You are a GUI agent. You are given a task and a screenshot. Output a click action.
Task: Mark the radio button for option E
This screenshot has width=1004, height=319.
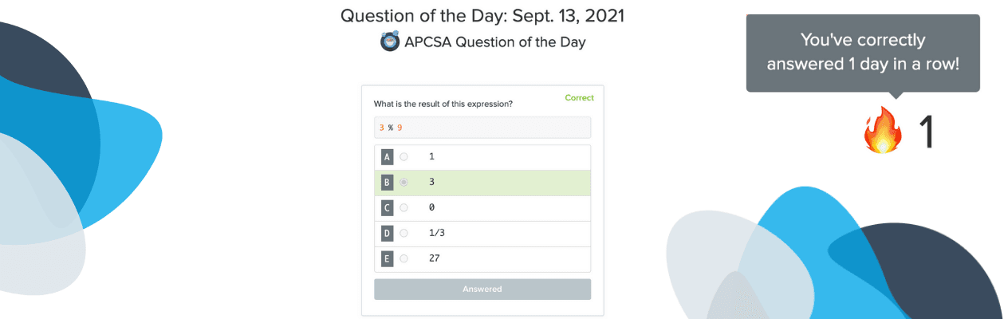point(404,259)
